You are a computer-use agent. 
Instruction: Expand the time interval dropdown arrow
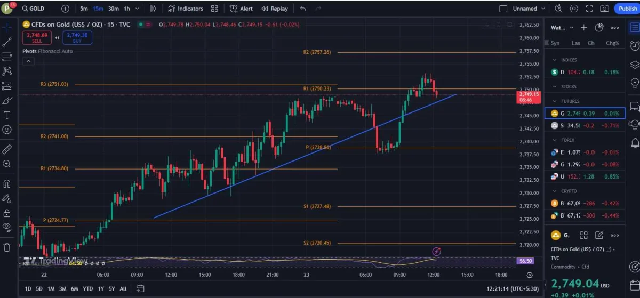point(138,9)
